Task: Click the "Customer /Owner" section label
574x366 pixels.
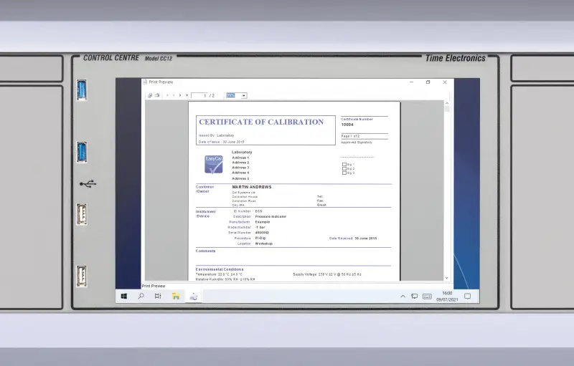Action: 204,189
